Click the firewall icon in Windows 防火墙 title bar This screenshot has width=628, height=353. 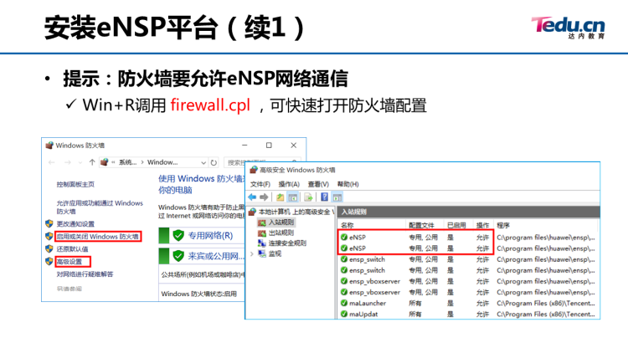49,146
